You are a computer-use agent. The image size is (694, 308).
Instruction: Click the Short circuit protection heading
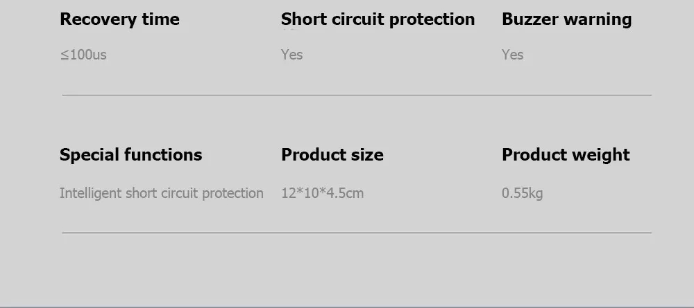point(378,19)
